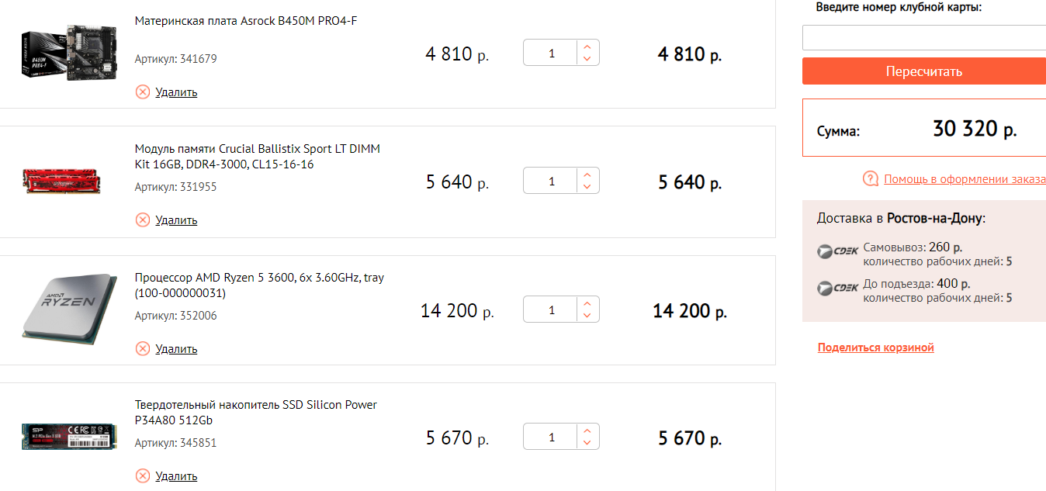
Task: Open the Поделиться корзиной link
Action: pyautogui.click(x=875, y=348)
